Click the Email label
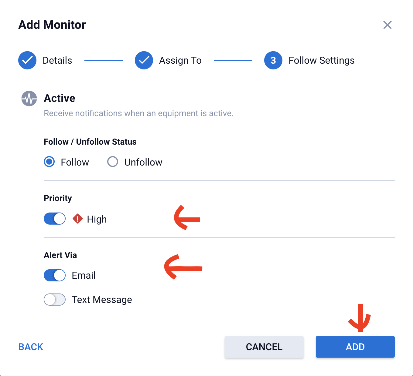 coord(84,275)
